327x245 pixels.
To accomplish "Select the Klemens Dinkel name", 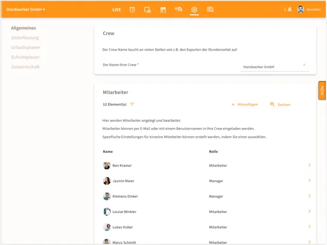I will click(x=125, y=196).
